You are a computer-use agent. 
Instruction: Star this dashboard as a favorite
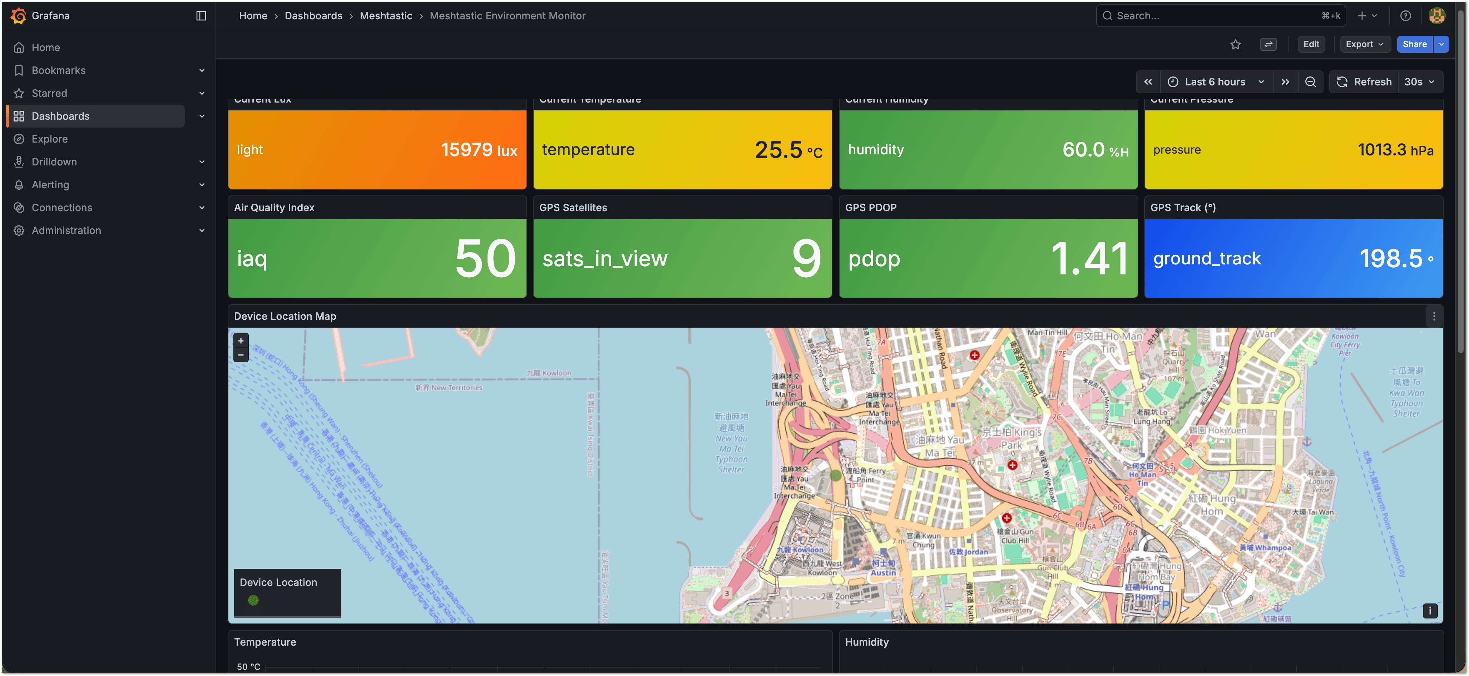click(x=1236, y=44)
